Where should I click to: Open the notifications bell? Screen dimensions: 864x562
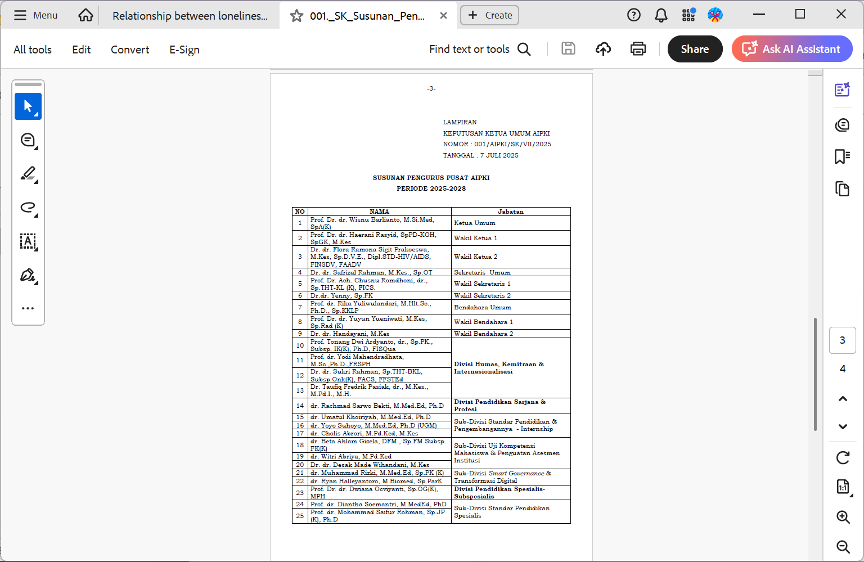(661, 15)
